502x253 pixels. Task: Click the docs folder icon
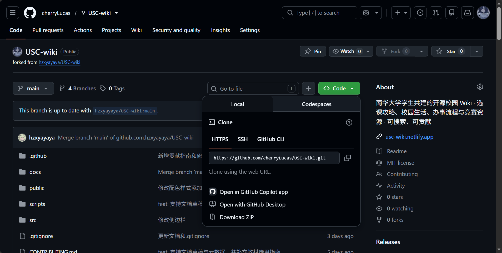[22, 172]
